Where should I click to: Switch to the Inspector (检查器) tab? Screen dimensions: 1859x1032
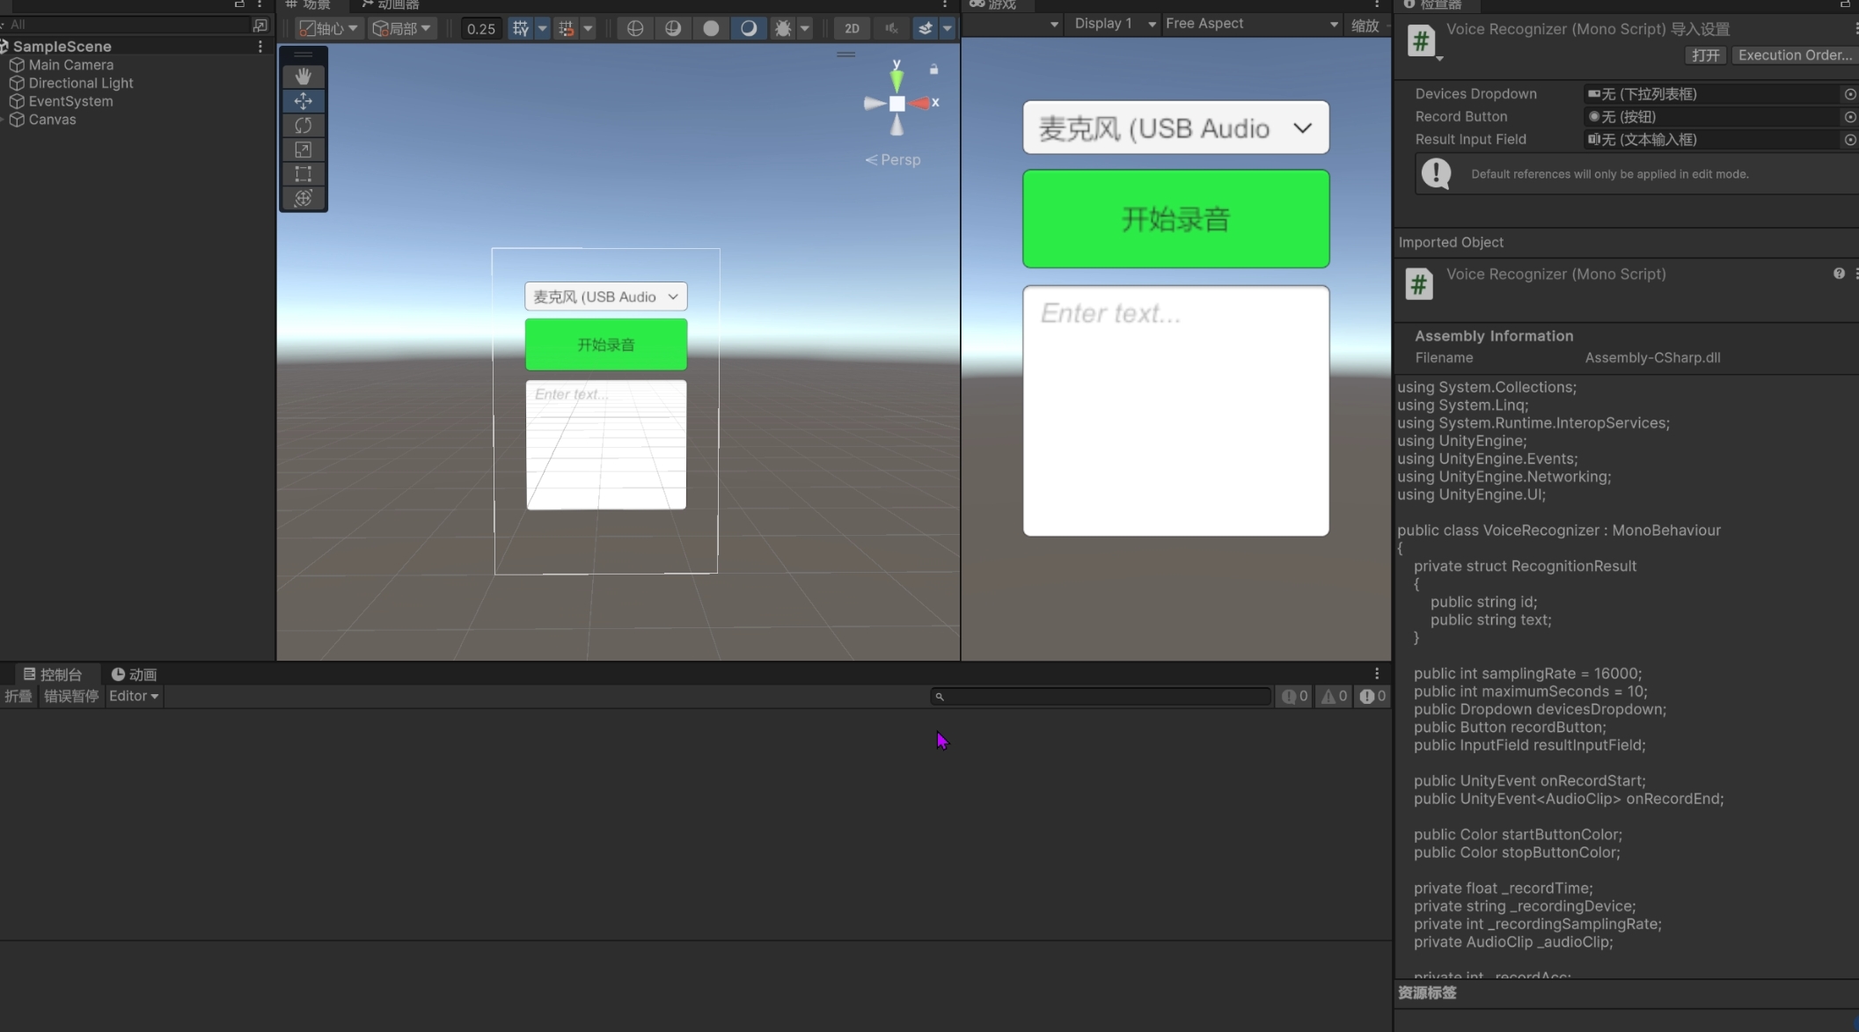pos(1432,4)
